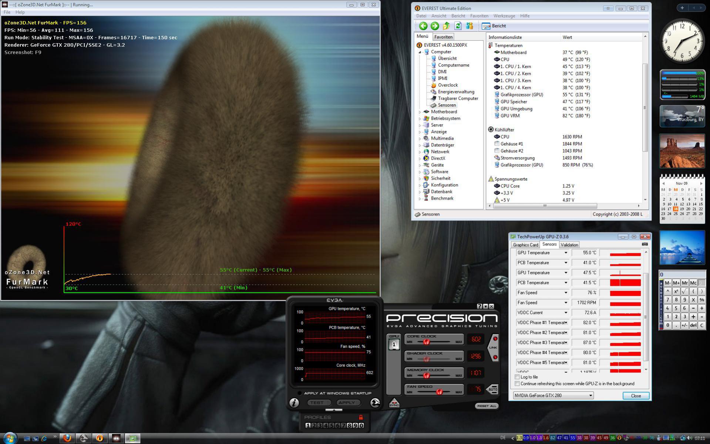Switch to EVEREST taskbar button

pos(100,438)
